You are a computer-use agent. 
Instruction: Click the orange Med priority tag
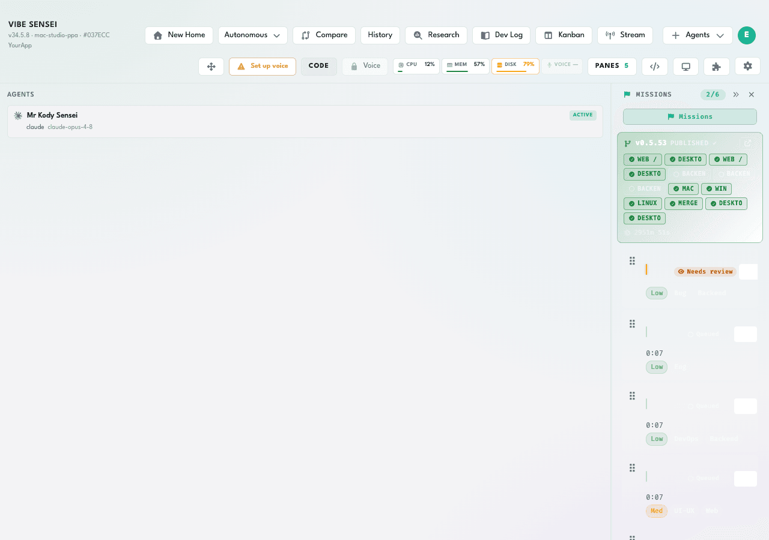point(657,511)
